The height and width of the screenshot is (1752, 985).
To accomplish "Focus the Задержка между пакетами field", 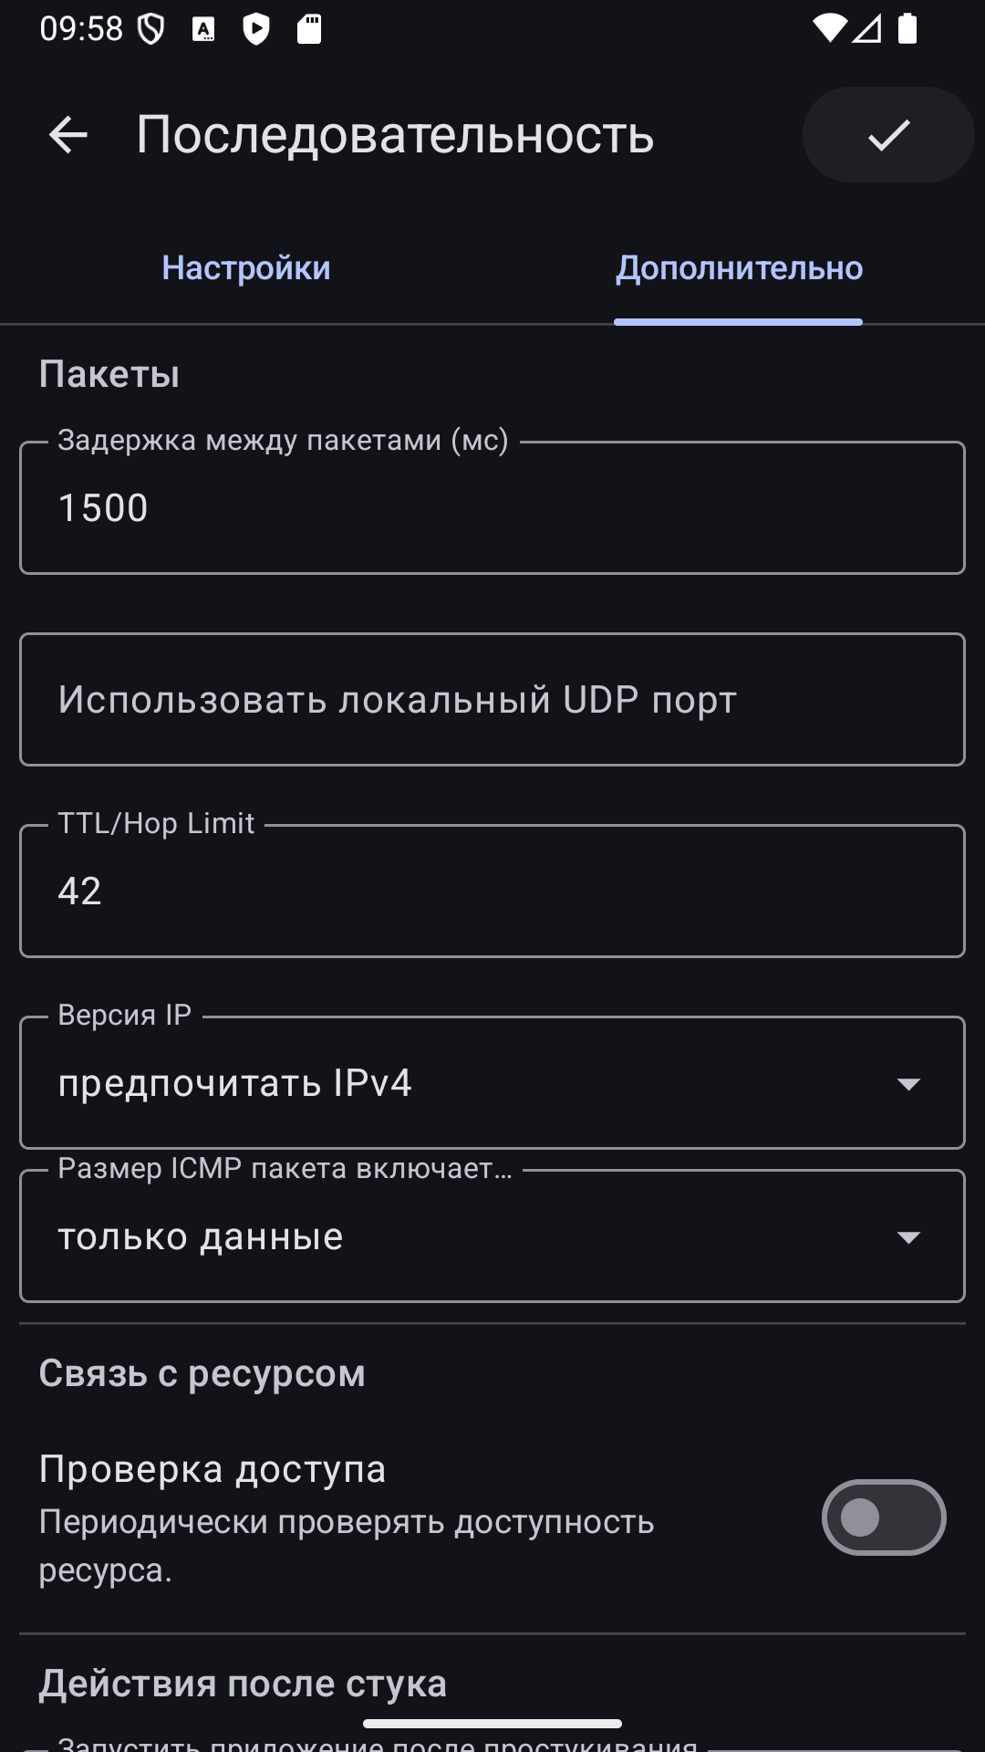I will 493,508.
